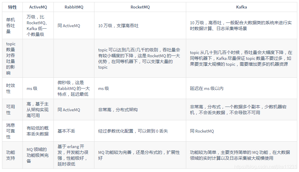Click 'ms 级' in the ActiveMQ column
Viewport: 299px width, 172px height.
click(x=38, y=88)
